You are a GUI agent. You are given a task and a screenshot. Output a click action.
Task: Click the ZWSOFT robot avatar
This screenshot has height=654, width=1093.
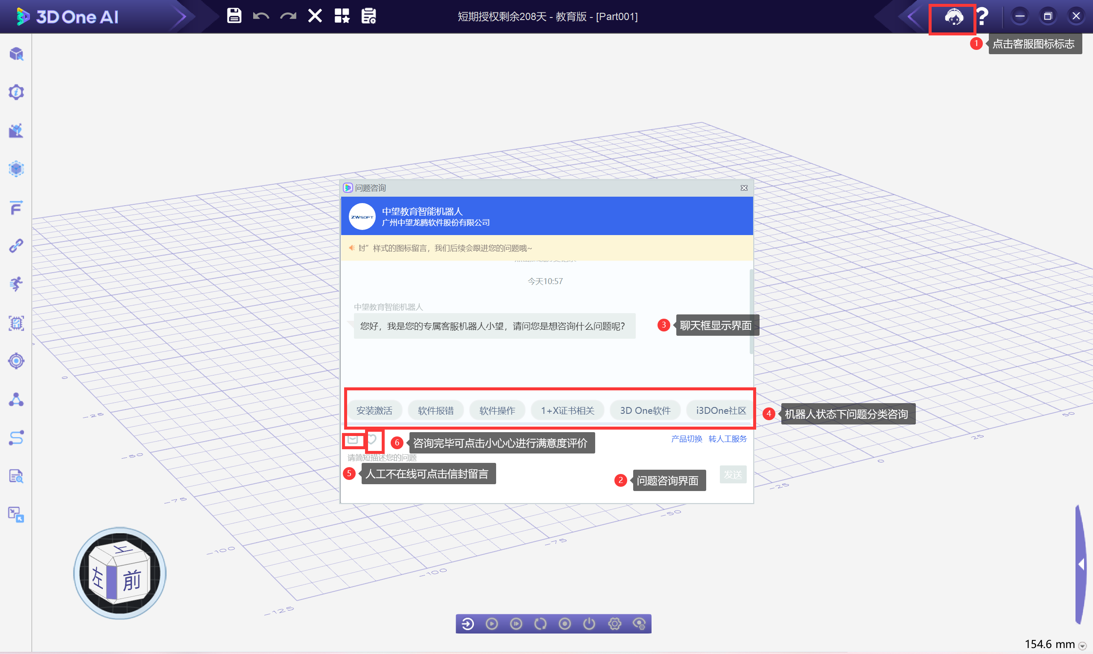pos(362,217)
